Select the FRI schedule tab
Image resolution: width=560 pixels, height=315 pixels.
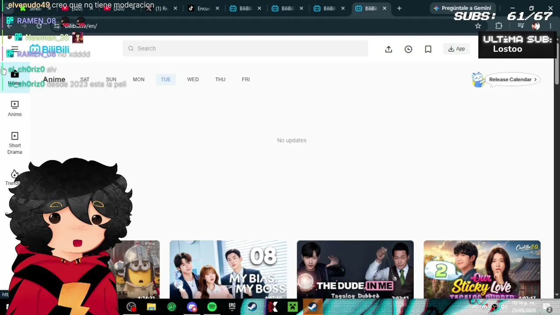[246, 80]
